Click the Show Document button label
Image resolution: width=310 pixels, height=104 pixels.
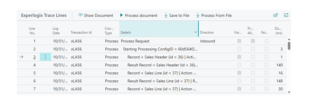[x=98, y=15]
